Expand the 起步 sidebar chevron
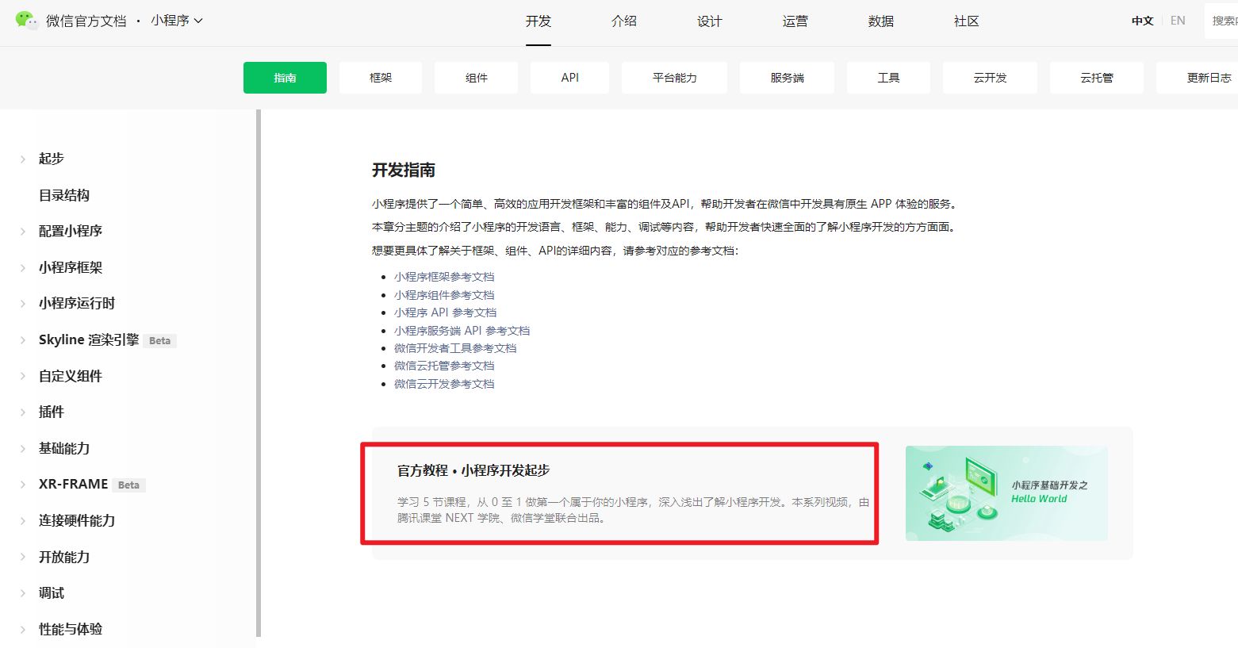 [x=23, y=159]
